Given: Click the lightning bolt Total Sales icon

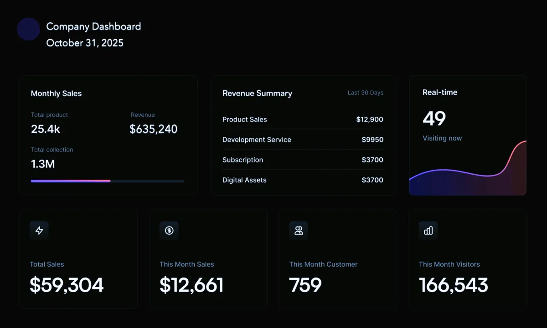Looking at the screenshot, I should (39, 231).
